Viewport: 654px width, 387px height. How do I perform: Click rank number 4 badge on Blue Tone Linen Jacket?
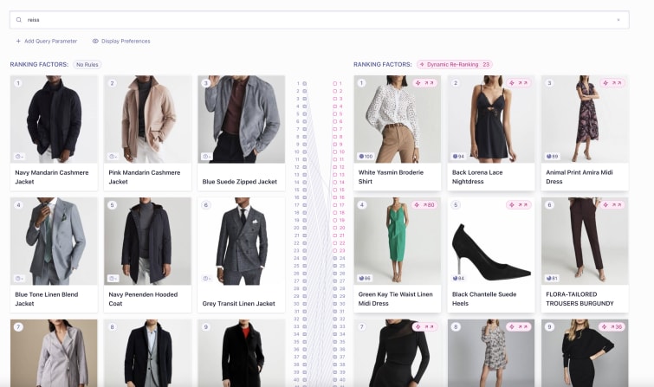(x=18, y=205)
